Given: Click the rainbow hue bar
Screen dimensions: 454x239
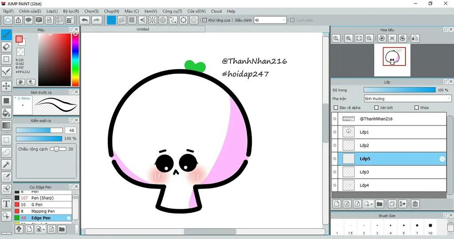Looking at the screenshot, I should (x=75, y=60).
